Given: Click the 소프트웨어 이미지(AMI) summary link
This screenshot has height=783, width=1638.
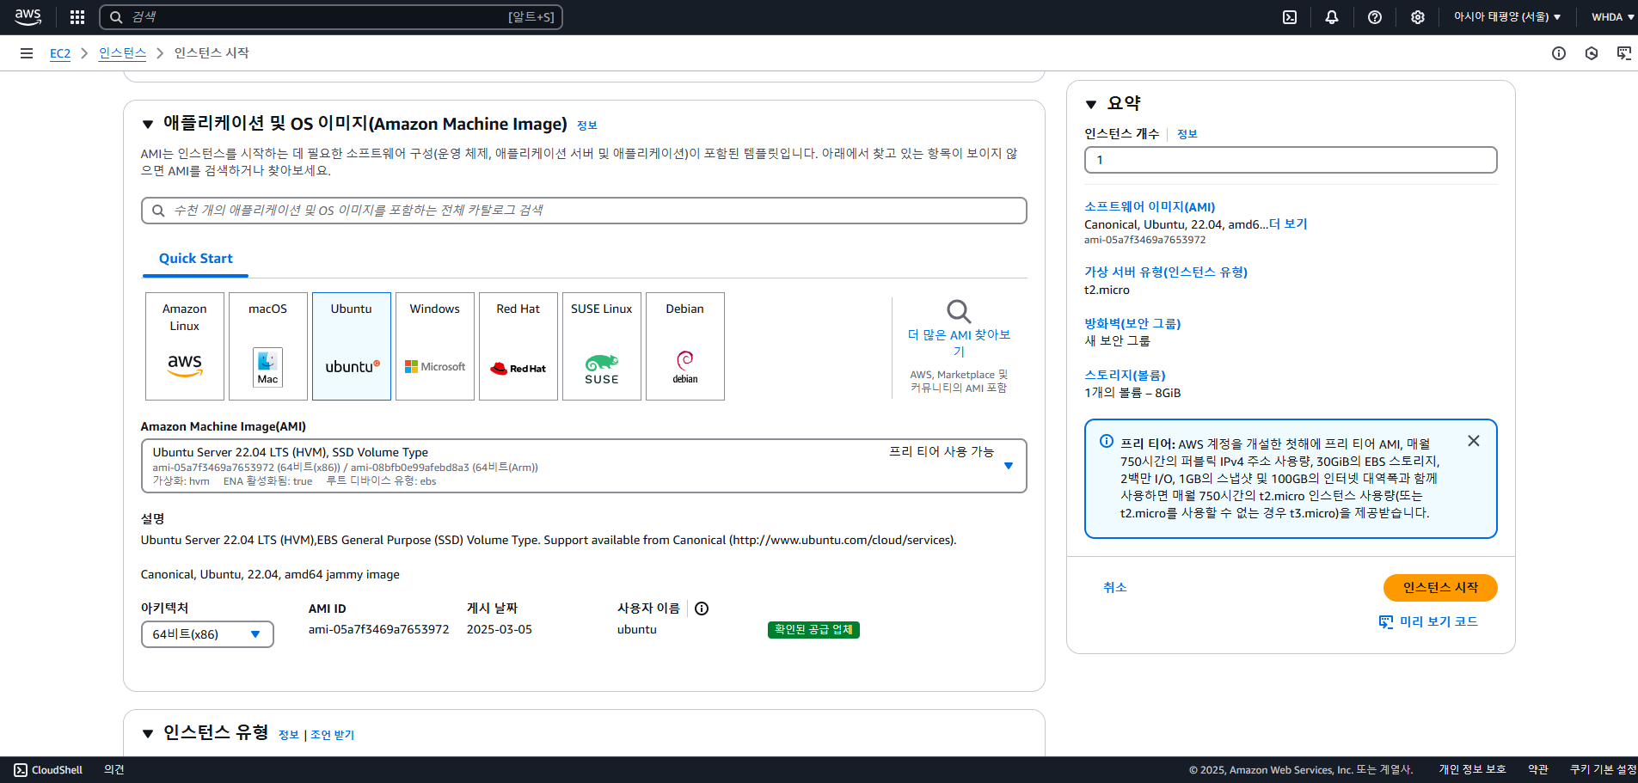Looking at the screenshot, I should (x=1150, y=207).
